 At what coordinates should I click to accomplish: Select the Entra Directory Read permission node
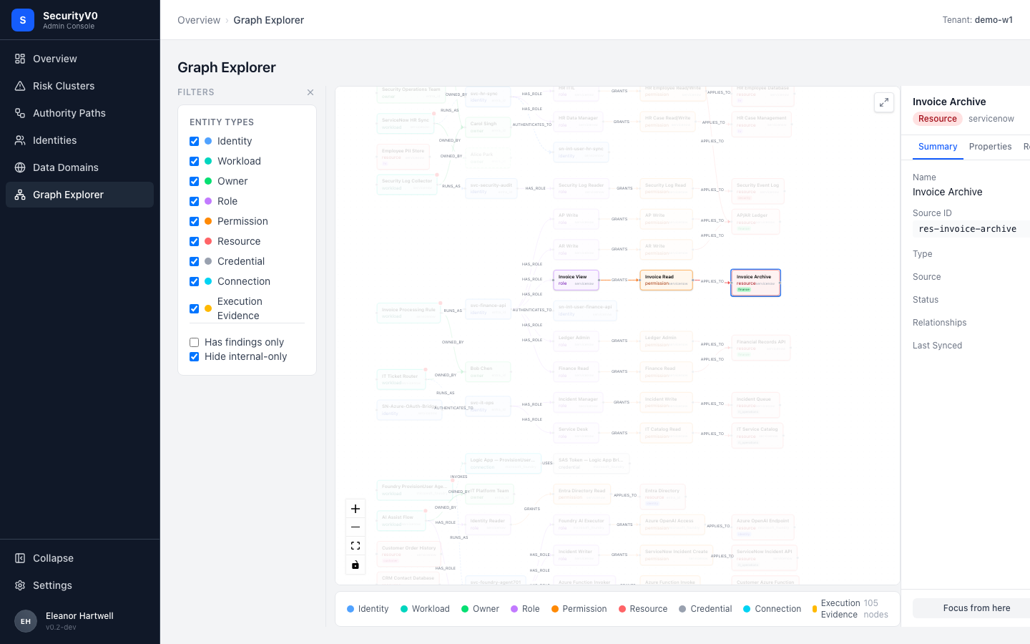(582, 494)
